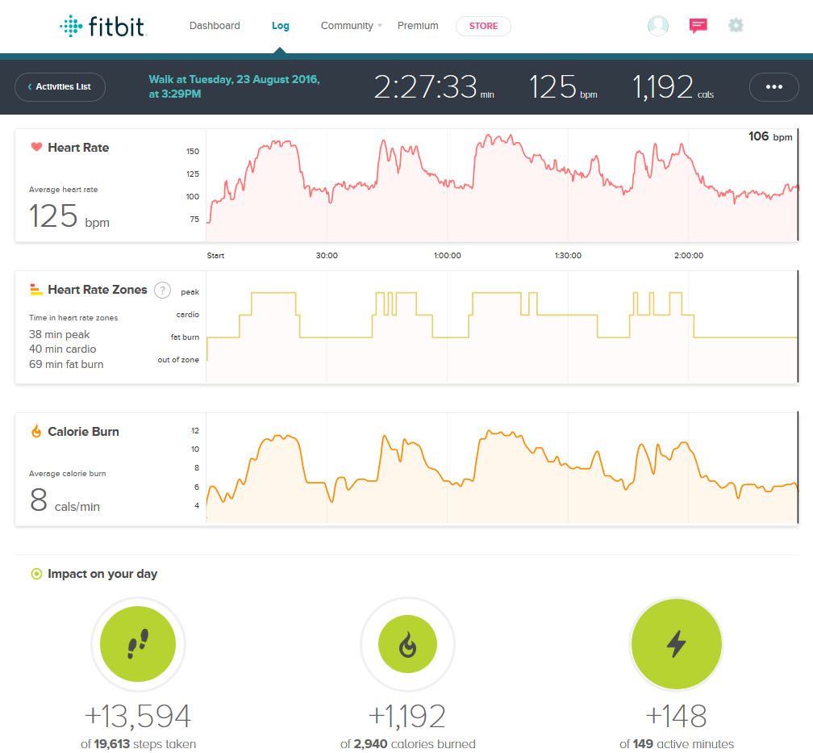Click the active minutes lightning icon
The image size is (813, 753).
676,645
